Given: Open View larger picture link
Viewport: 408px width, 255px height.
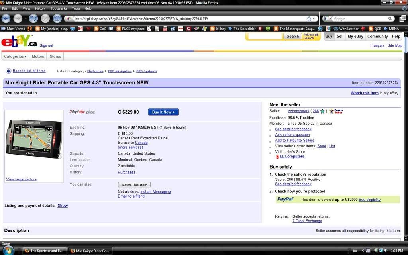Looking at the screenshot, I should click(x=22, y=179).
